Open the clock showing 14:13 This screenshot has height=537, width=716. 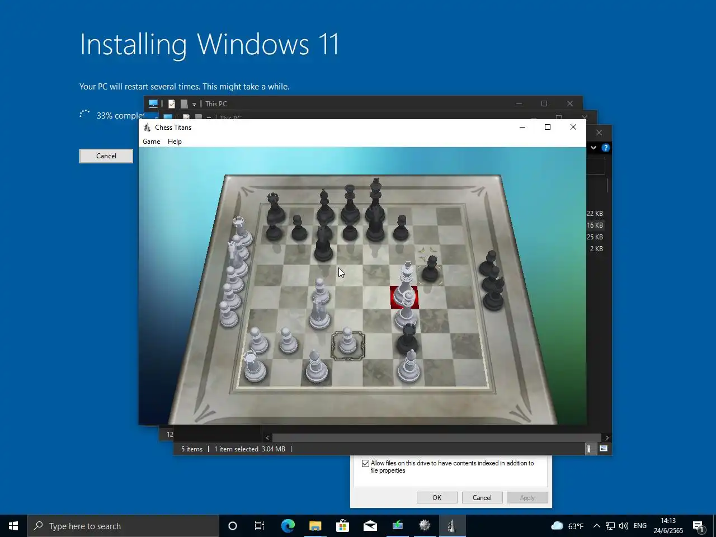pos(668,526)
